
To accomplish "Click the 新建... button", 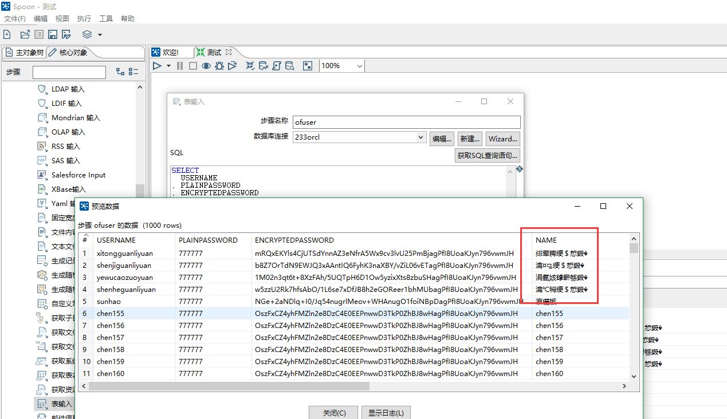I will coord(470,139).
